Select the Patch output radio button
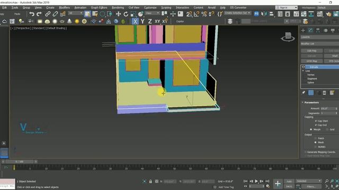The width and height of the screenshot is (339, 190). [316, 138]
